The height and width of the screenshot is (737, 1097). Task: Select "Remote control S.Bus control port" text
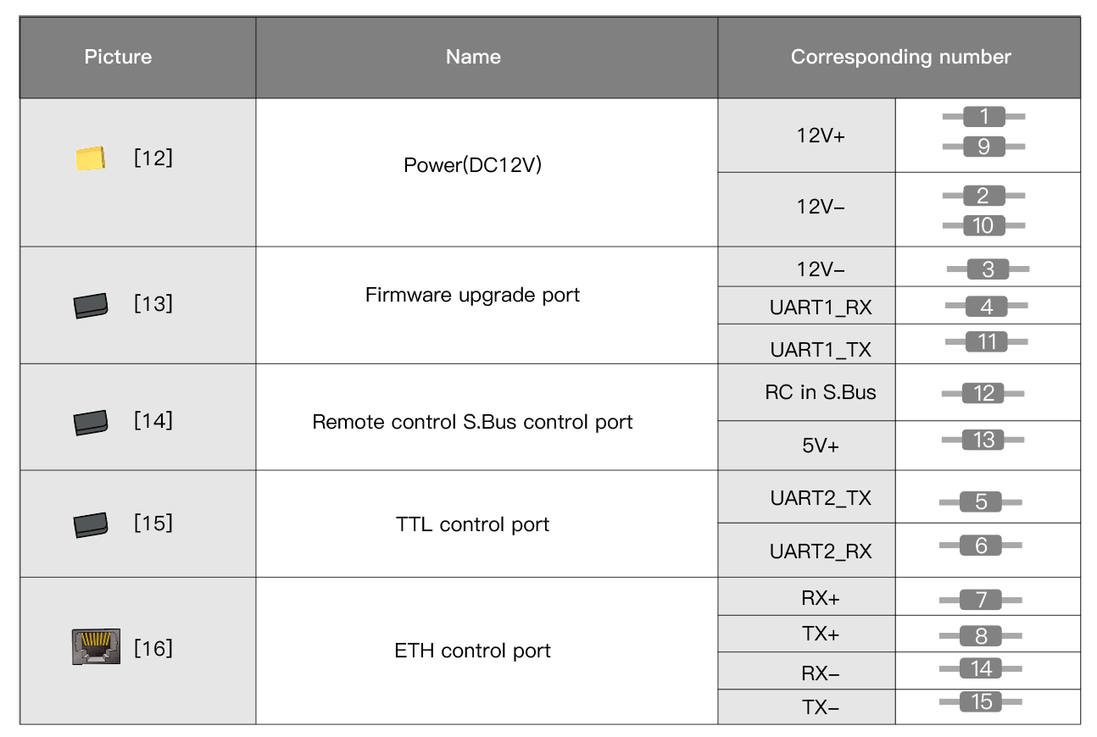click(x=472, y=422)
